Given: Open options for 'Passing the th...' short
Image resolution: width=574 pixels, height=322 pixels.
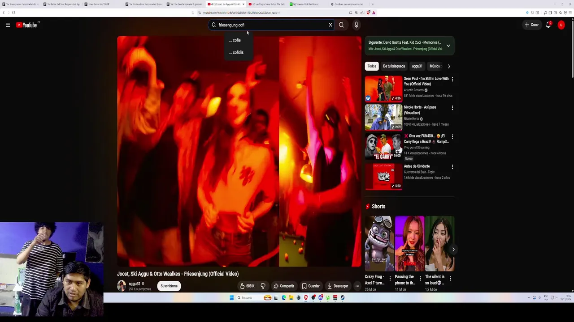Looking at the screenshot, I should pyautogui.click(x=420, y=279).
